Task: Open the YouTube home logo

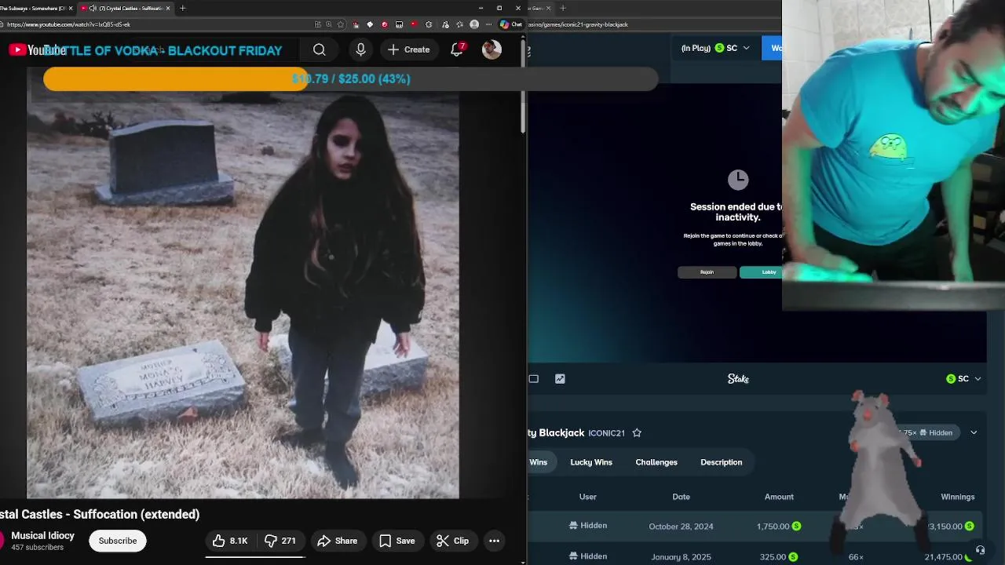Action: (x=37, y=50)
